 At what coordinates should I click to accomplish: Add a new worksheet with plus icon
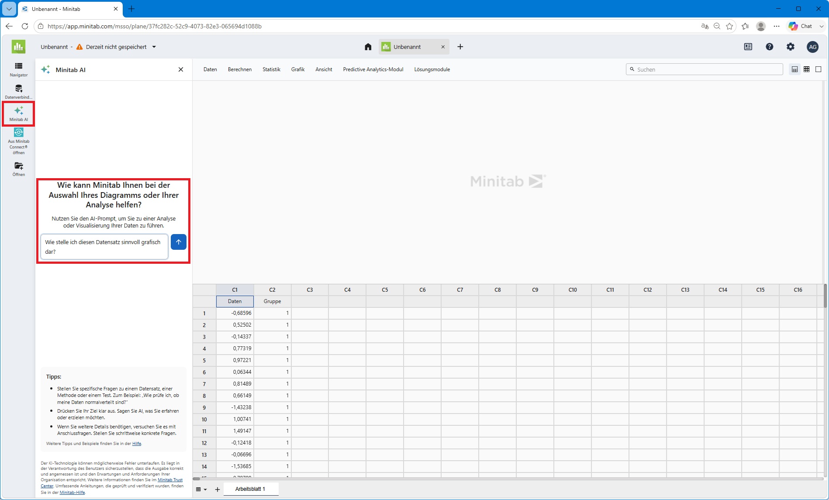pyautogui.click(x=217, y=489)
